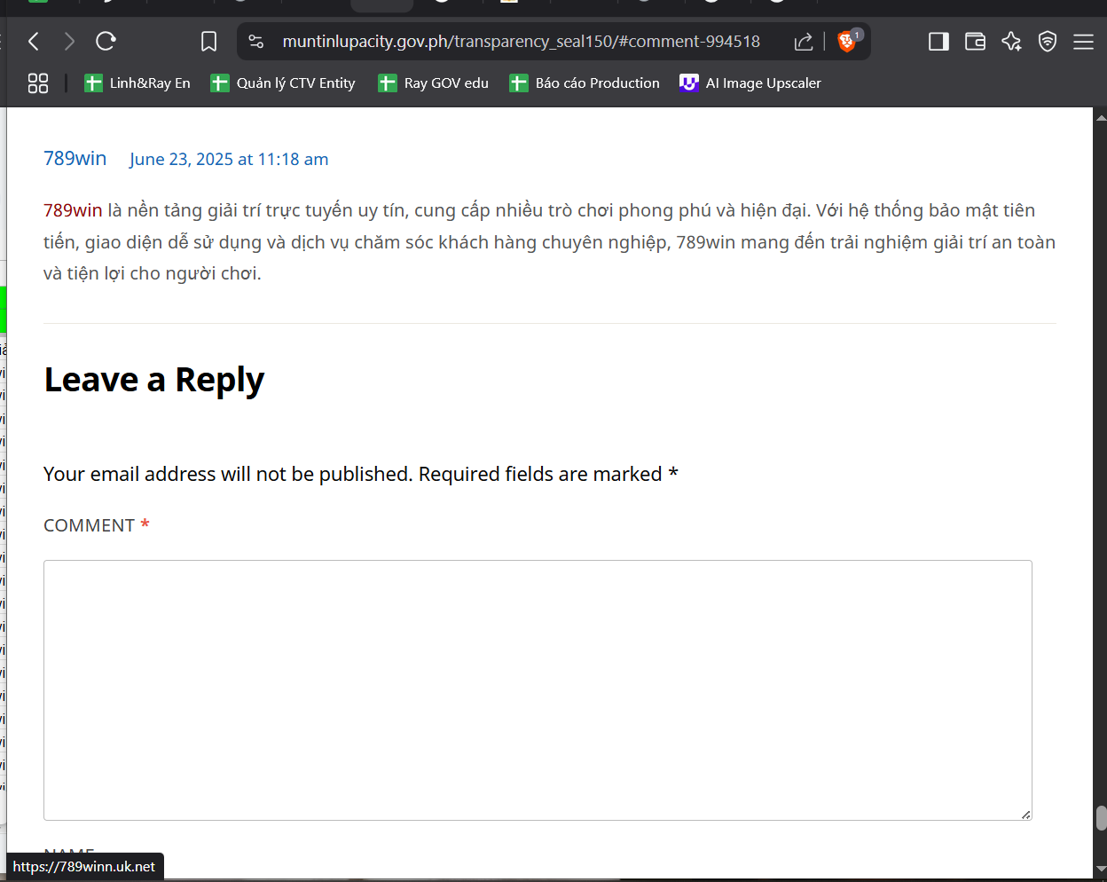
Task: Open the browser main menu
Action: pos(1083,42)
